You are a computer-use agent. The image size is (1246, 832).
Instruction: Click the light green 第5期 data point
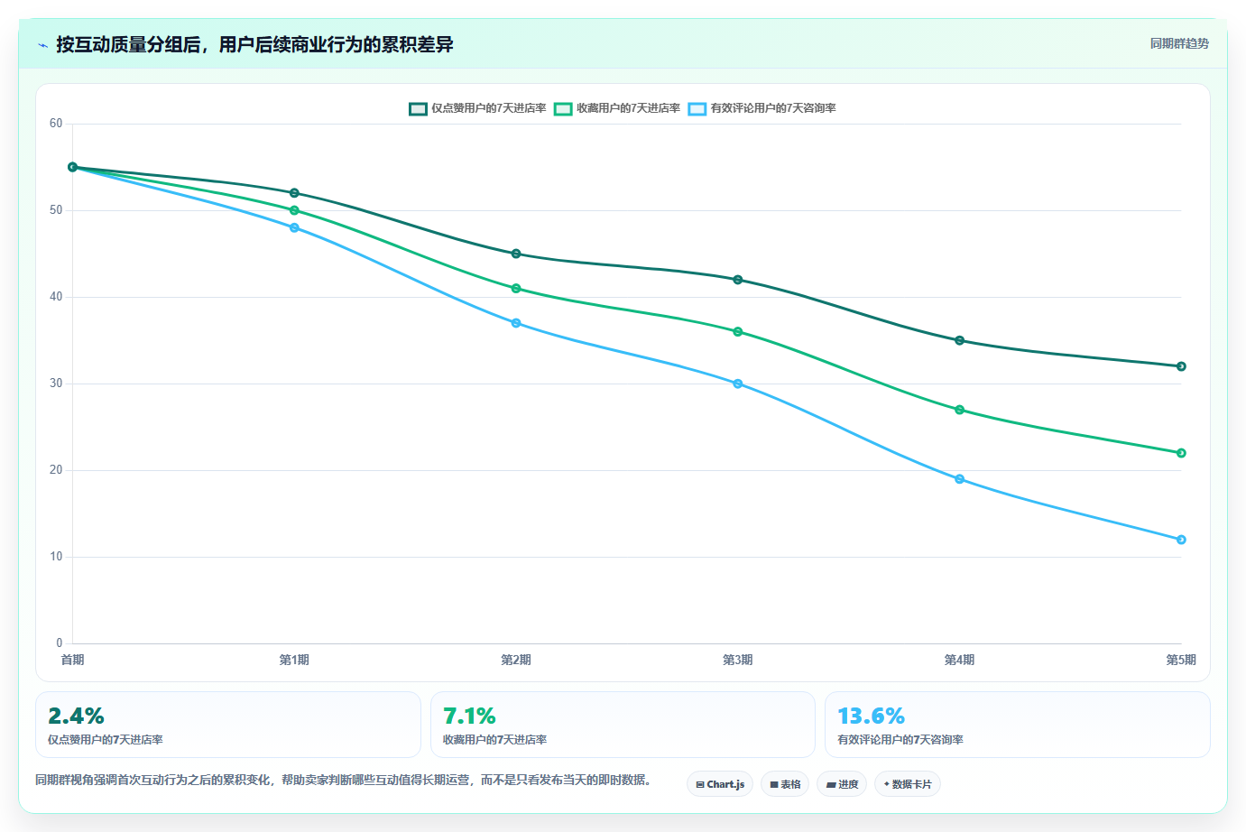(x=1181, y=453)
